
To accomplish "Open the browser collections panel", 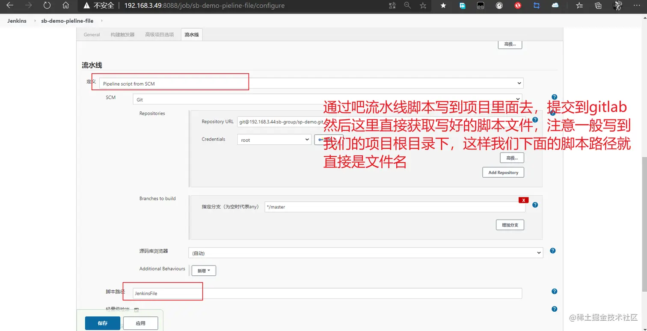I will [598, 6].
